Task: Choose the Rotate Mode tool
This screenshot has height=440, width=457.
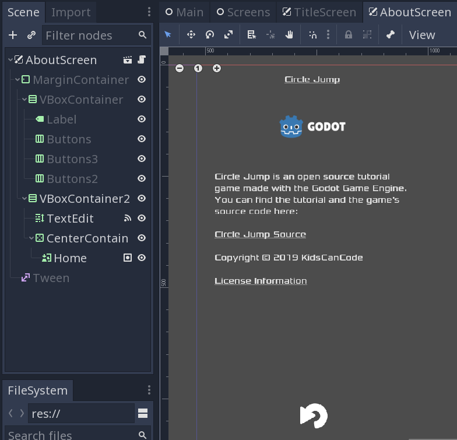Action: [x=210, y=35]
